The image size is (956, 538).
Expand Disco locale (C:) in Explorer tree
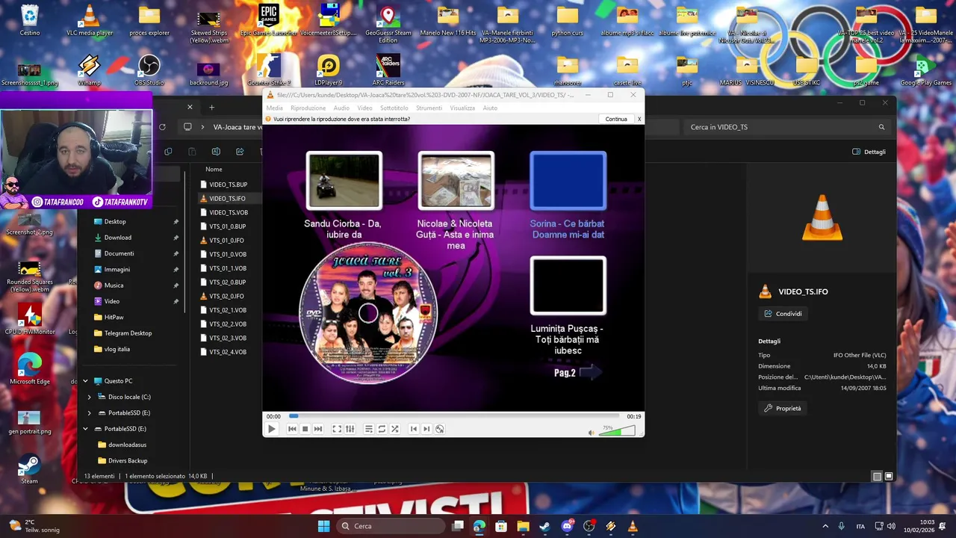(90, 397)
